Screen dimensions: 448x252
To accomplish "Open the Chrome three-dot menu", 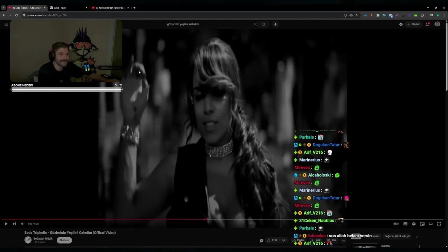I will click(444, 15).
